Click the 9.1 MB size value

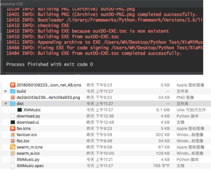[163, 110]
